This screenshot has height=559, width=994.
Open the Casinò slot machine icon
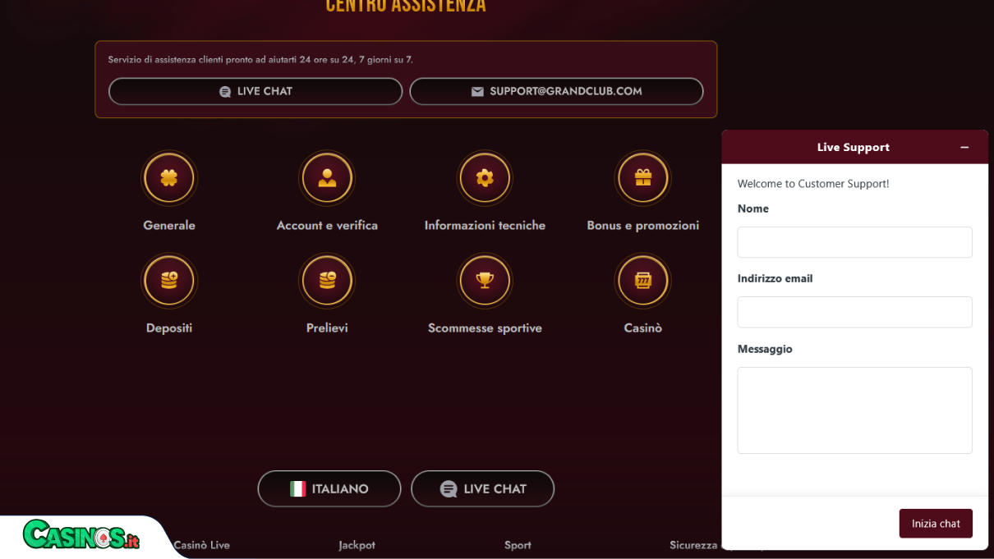coord(643,281)
